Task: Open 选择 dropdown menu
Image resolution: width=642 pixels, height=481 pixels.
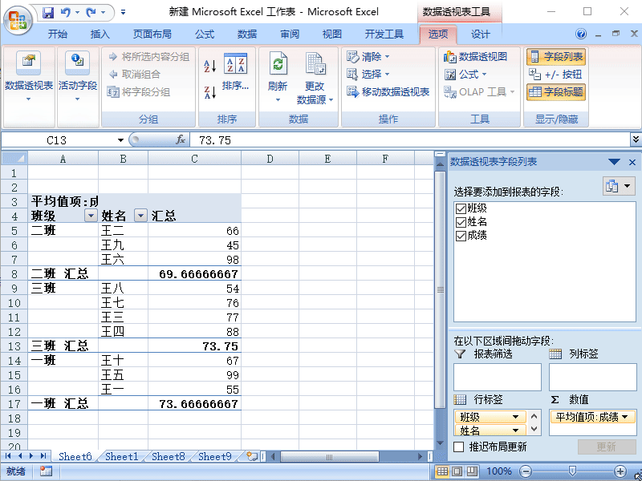Action: click(368, 74)
